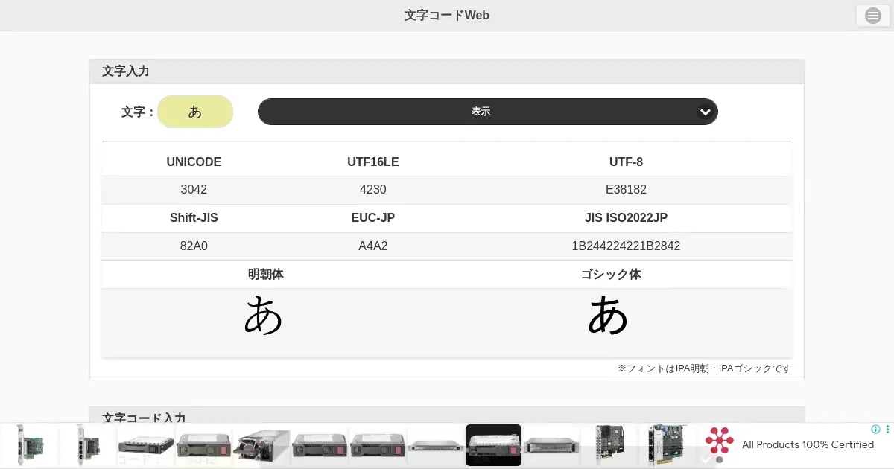Open the "All Products 100% Certified" ad text

coord(808,444)
